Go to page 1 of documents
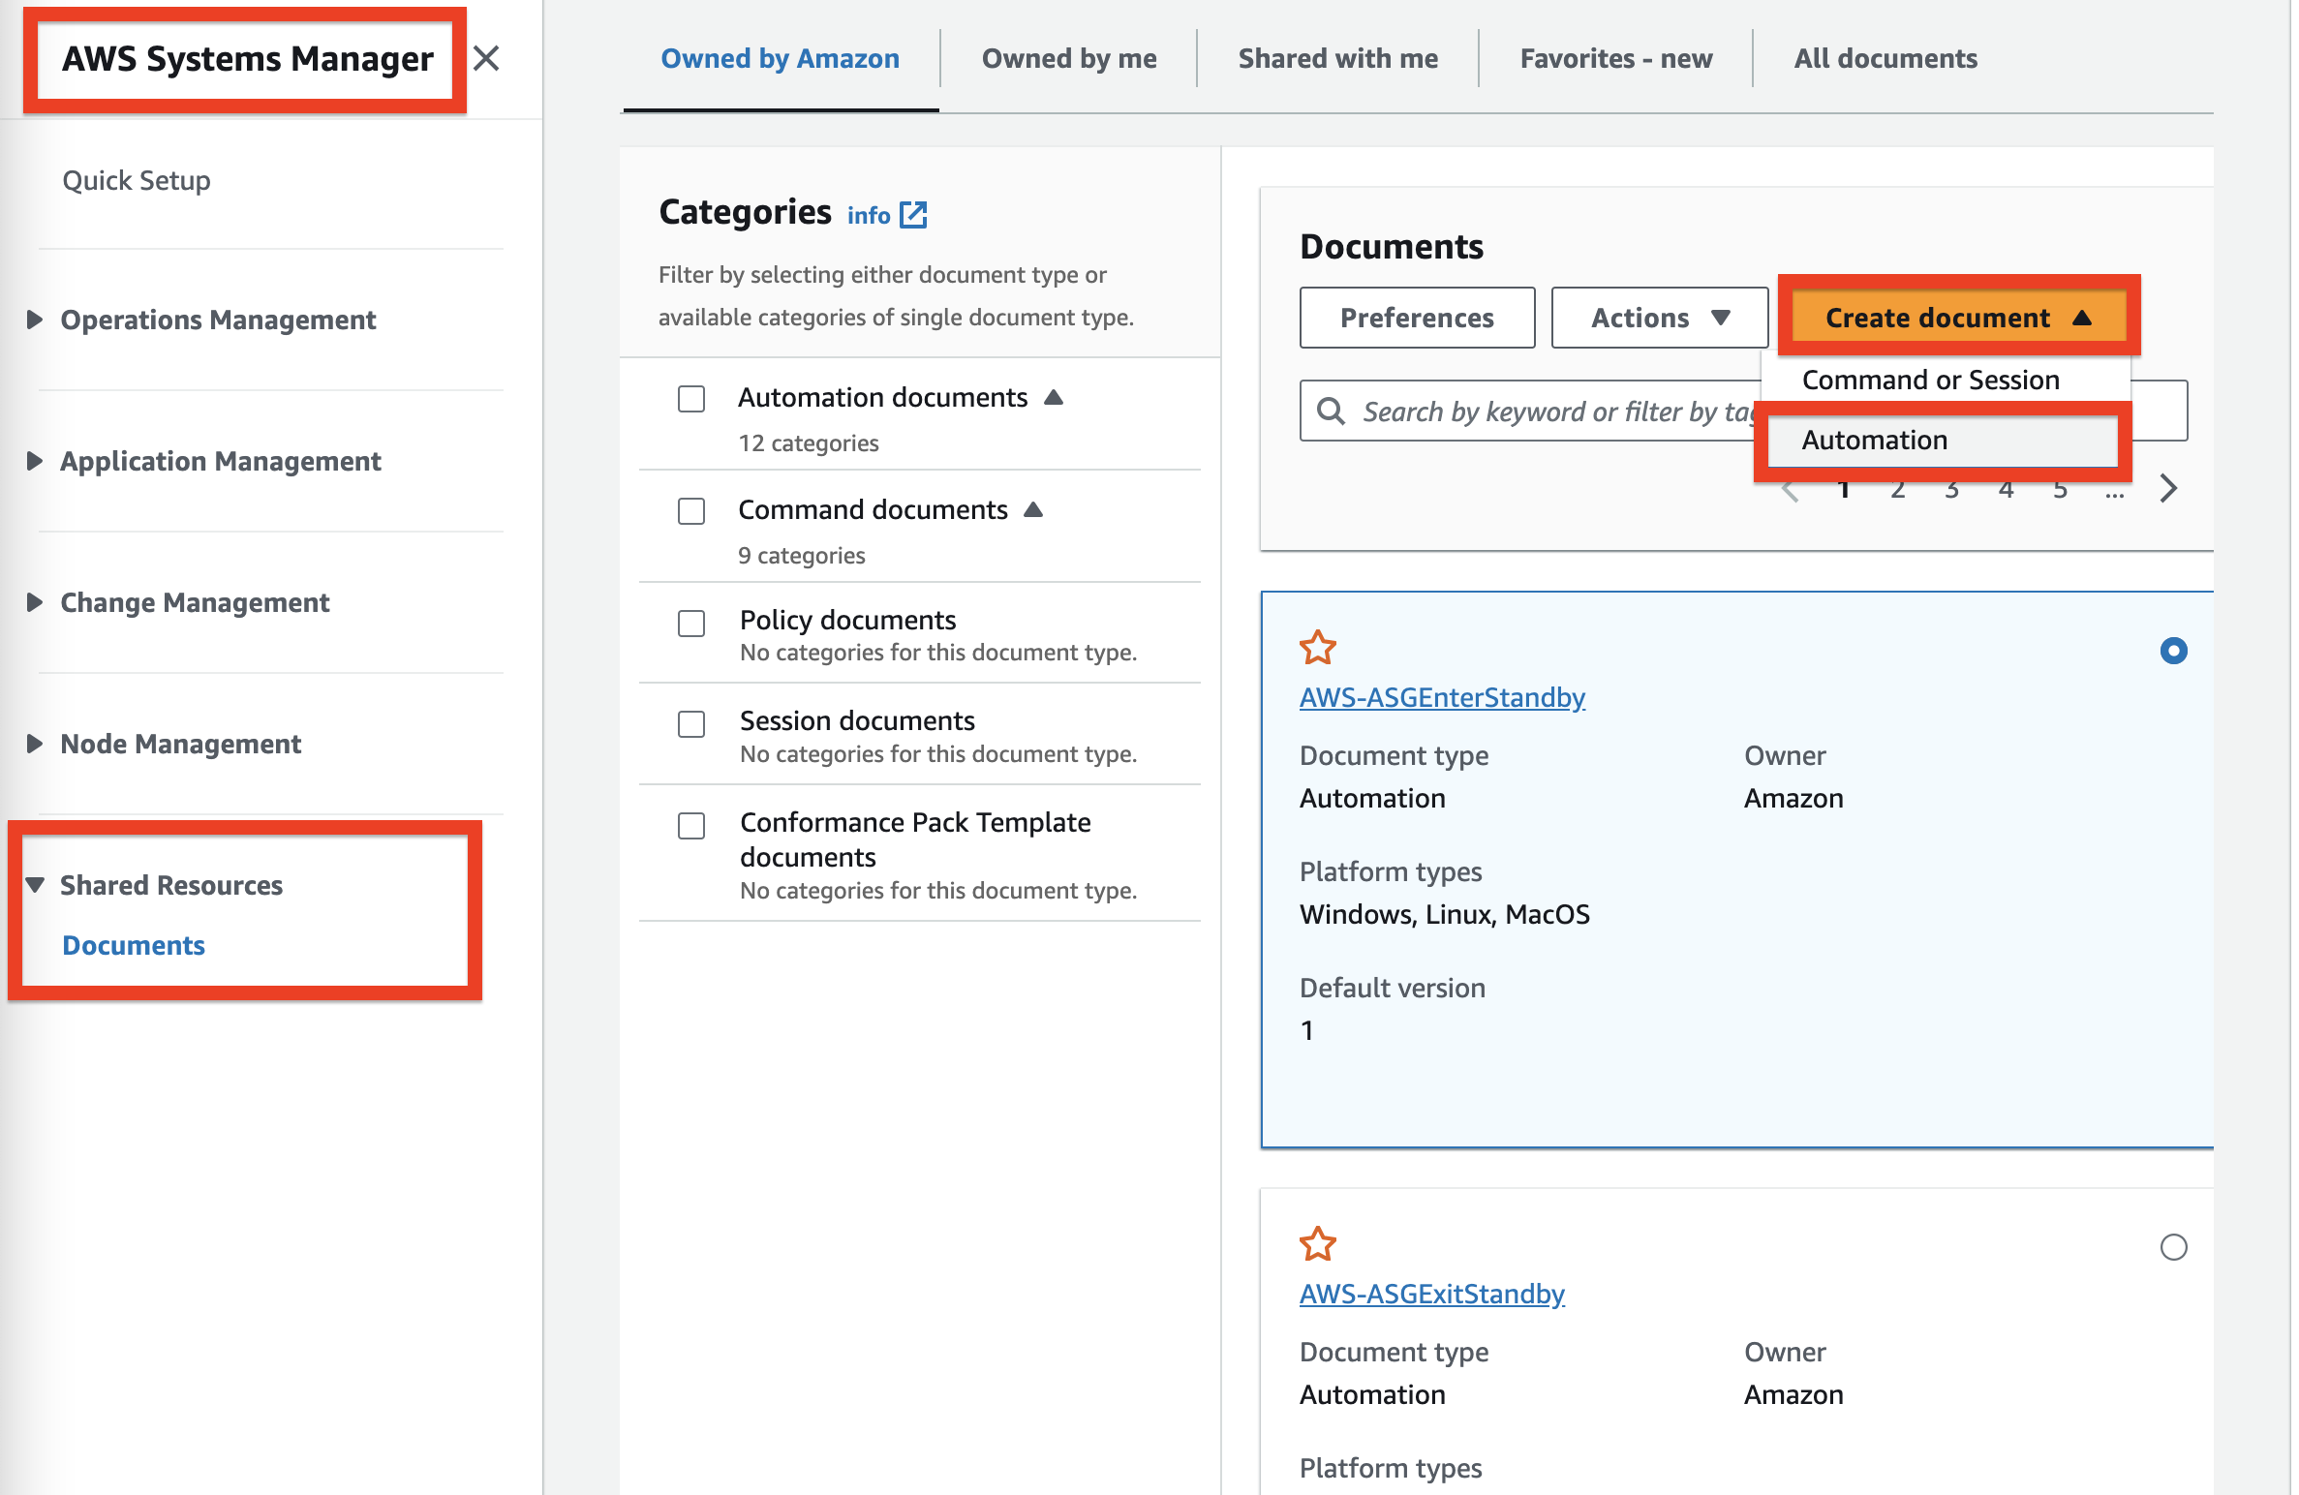 [1844, 489]
